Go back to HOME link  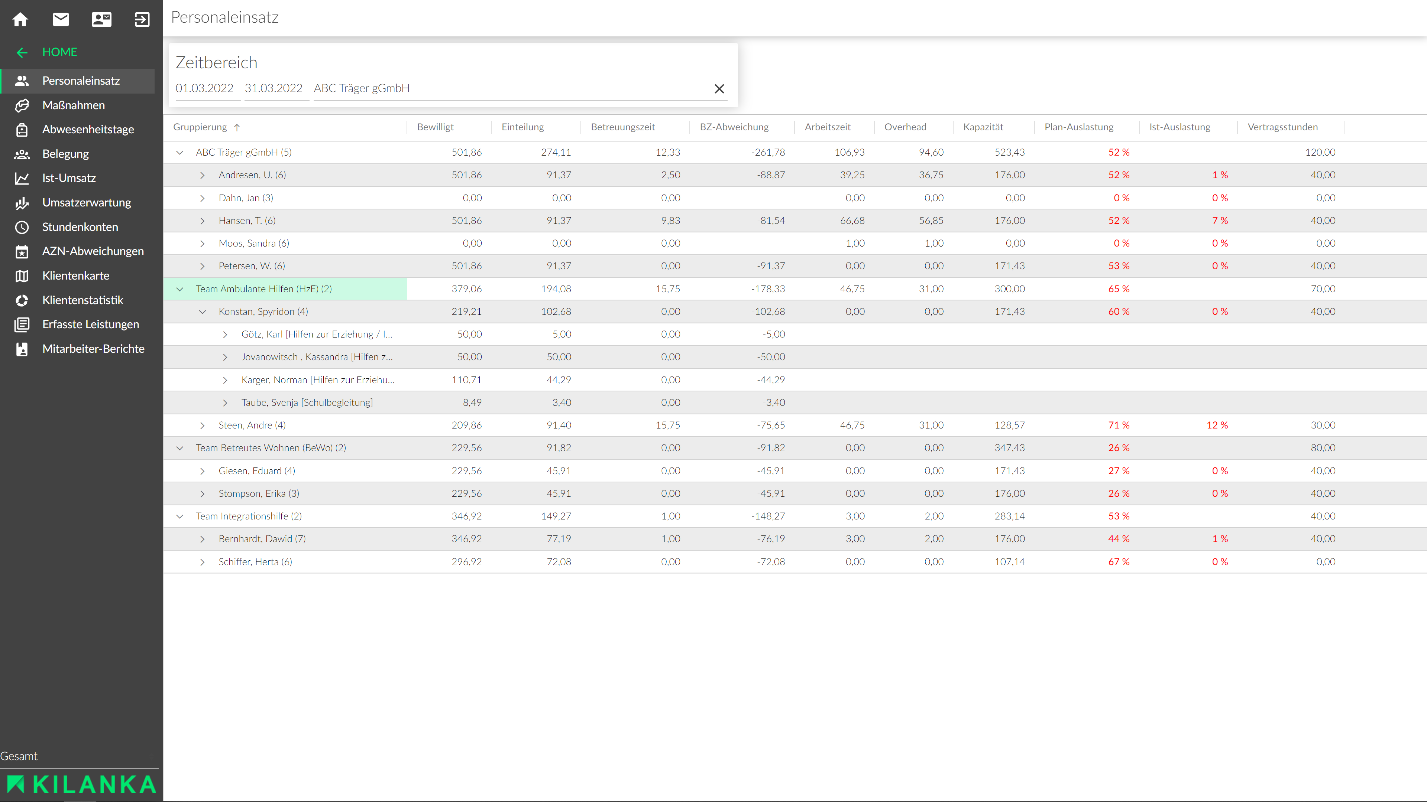[59, 52]
